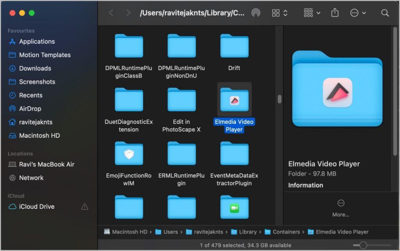Select the DuetDiagnosticExtension folder
This screenshot has height=251, width=400.
pyautogui.click(x=129, y=100)
